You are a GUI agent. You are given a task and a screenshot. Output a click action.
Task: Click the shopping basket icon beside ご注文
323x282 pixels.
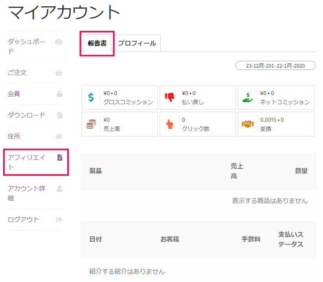point(59,73)
